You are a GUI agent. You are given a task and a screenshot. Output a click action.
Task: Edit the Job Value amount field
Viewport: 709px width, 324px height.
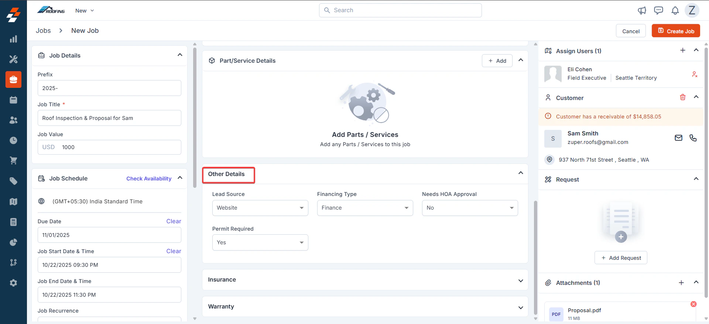(x=109, y=147)
